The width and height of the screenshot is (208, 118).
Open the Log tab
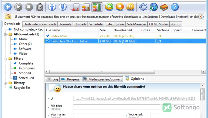click(52, 79)
